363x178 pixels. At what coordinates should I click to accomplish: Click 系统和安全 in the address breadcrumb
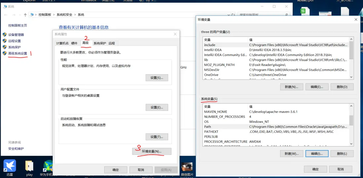[x=64, y=15]
